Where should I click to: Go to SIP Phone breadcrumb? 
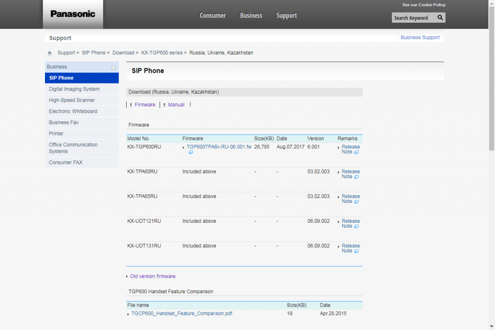[x=94, y=53]
